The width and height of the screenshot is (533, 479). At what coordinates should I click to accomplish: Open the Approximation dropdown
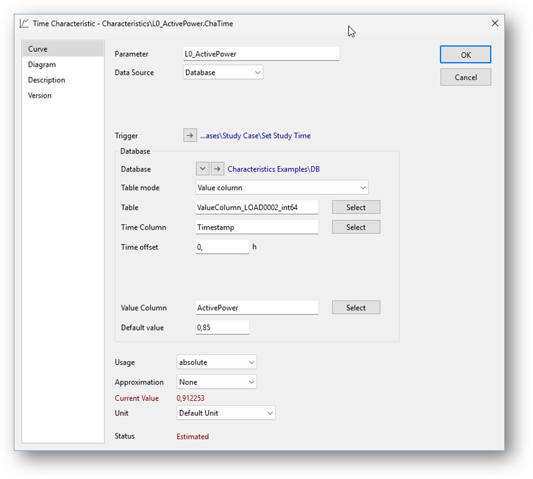(217, 382)
